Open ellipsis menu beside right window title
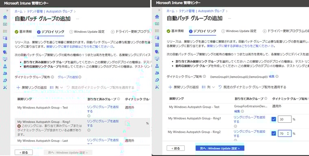 [x=230, y=18]
